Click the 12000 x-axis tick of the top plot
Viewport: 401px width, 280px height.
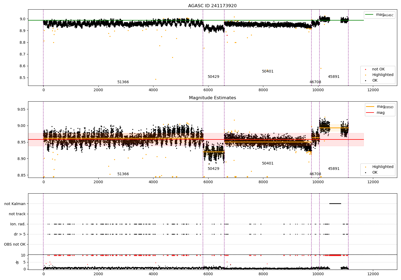click(373, 90)
